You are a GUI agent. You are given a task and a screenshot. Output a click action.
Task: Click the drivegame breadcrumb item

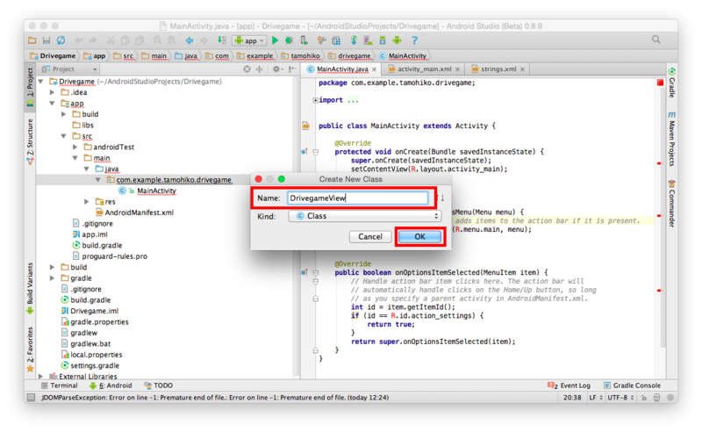(349, 56)
